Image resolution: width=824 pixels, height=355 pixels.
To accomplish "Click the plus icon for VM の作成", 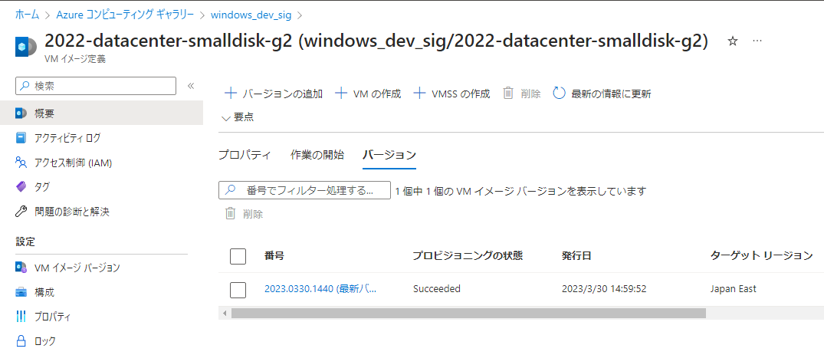I will click(341, 94).
